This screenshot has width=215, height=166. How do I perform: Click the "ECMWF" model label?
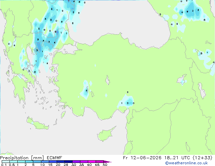pyautogui.click(x=55, y=158)
